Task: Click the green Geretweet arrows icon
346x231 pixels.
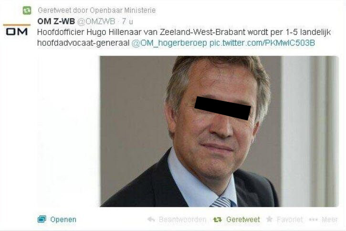Action: click(217, 220)
